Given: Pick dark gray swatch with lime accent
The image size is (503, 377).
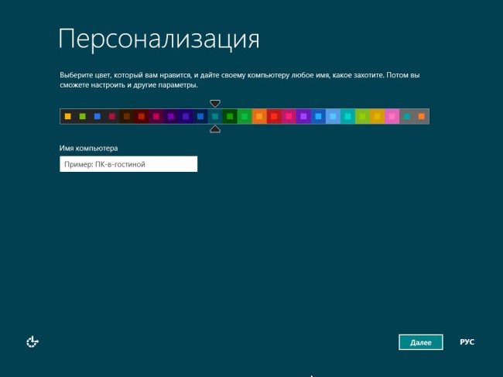Looking at the screenshot, I should 83,116.
